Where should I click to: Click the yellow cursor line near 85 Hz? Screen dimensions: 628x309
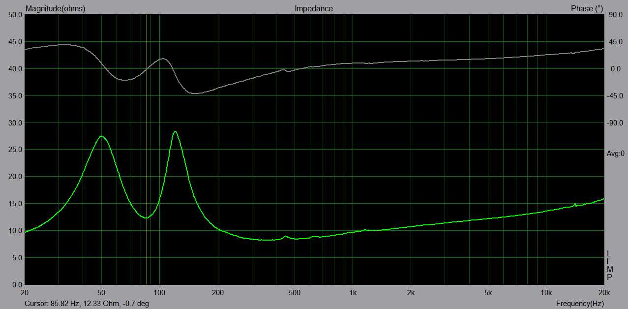coord(147,150)
